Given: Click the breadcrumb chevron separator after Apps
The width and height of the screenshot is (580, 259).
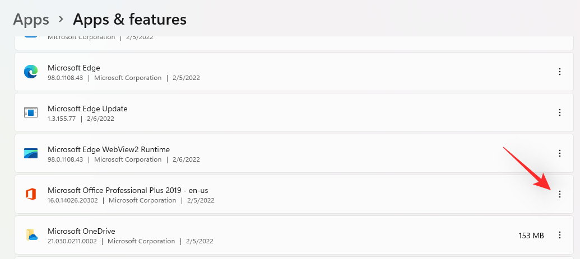Looking at the screenshot, I should (x=61, y=20).
